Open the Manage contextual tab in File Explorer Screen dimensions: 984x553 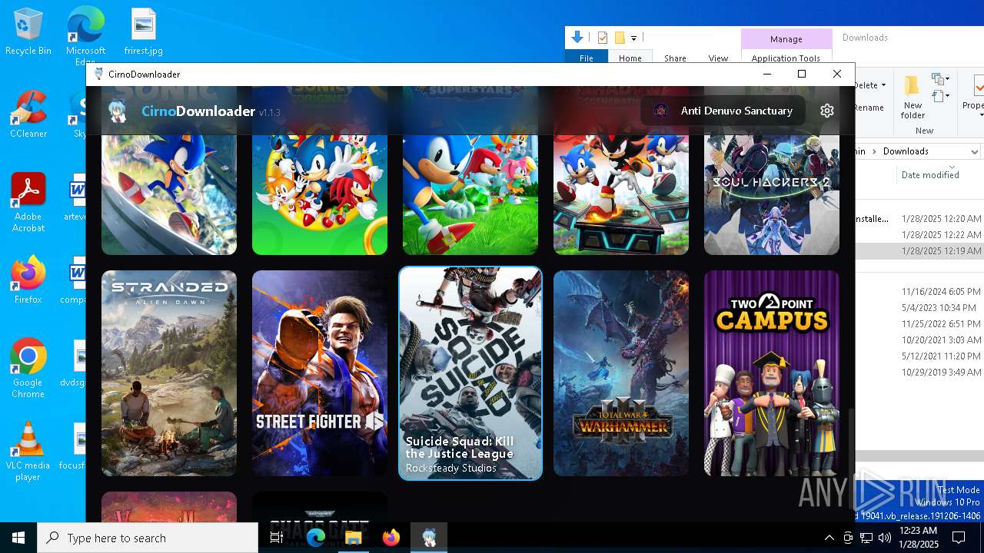point(786,38)
